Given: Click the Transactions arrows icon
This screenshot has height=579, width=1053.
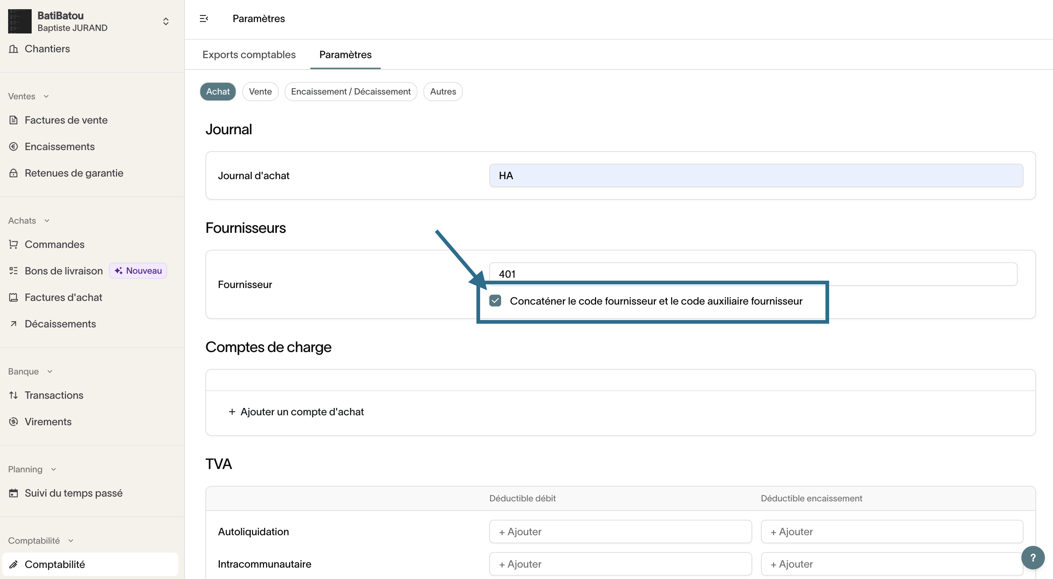Looking at the screenshot, I should (14, 395).
